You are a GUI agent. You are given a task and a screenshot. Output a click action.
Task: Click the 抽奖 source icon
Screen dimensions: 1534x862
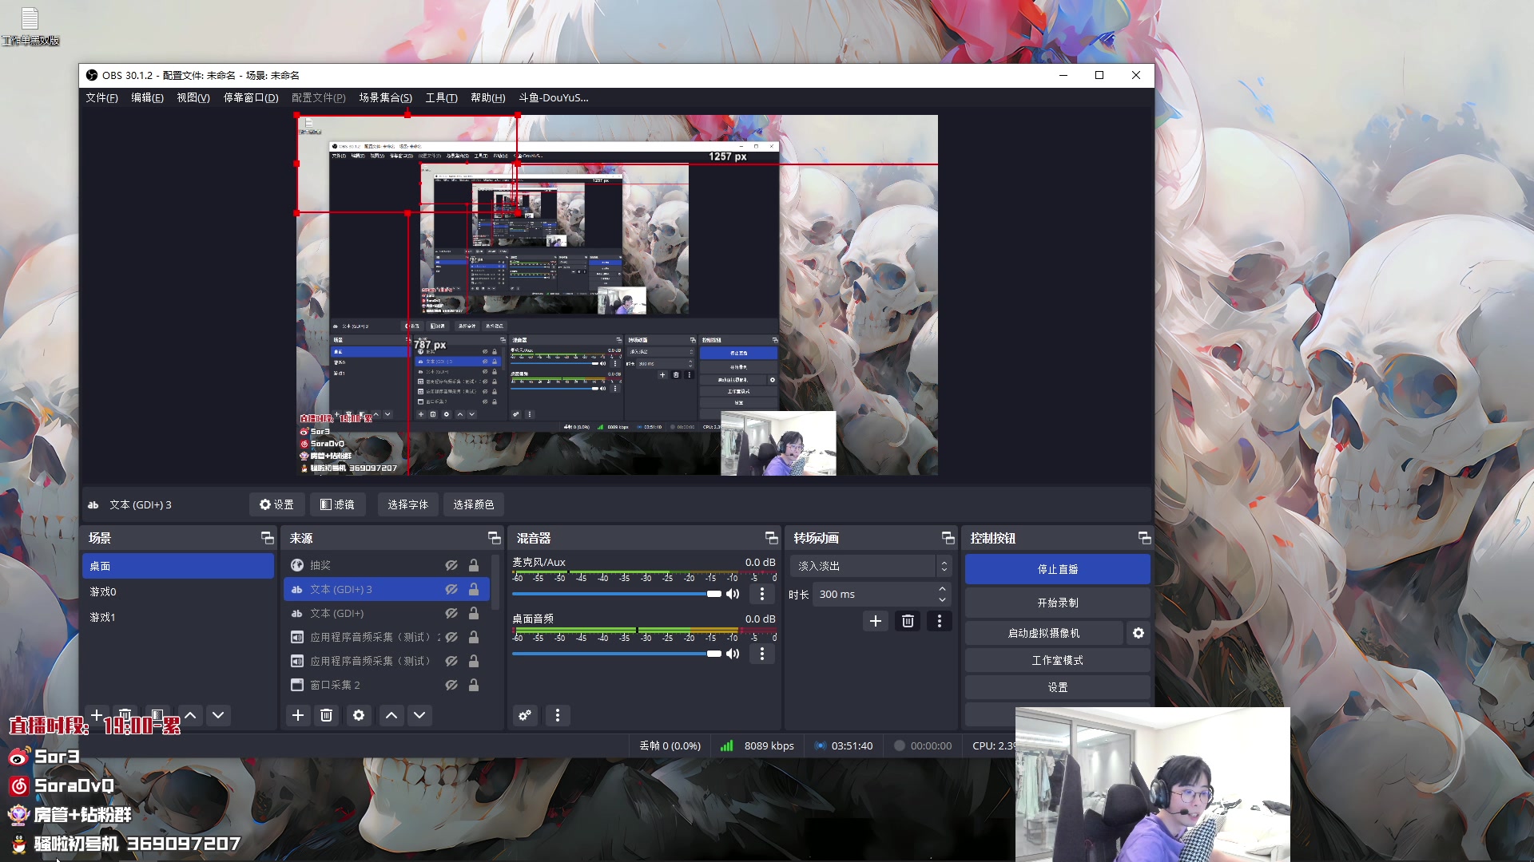click(296, 565)
